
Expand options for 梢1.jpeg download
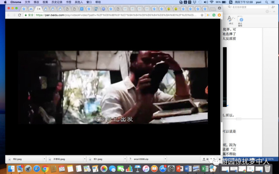tap(125, 159)
